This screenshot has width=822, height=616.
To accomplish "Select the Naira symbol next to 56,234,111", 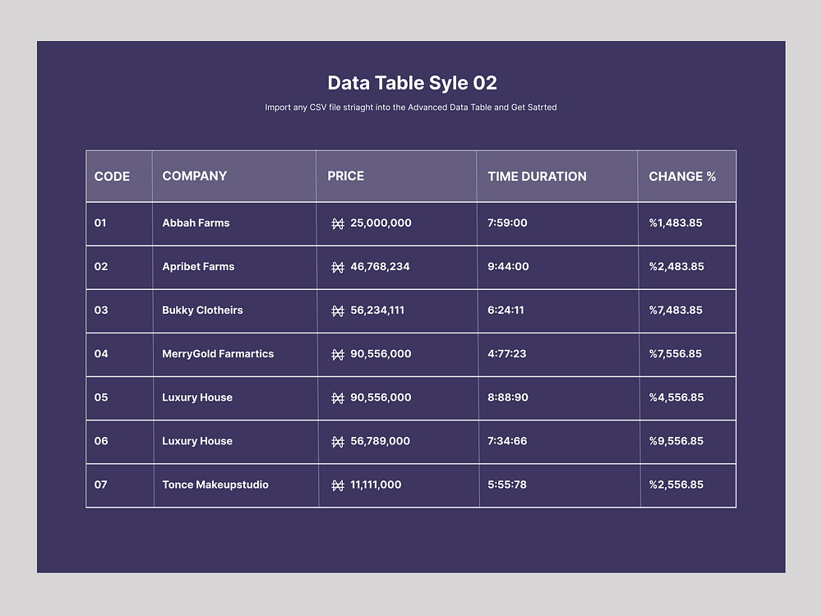I will [x=337, y=310].
